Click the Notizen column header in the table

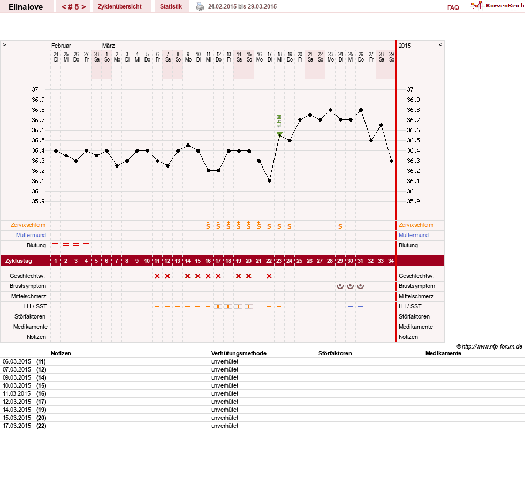click(60, 354)
